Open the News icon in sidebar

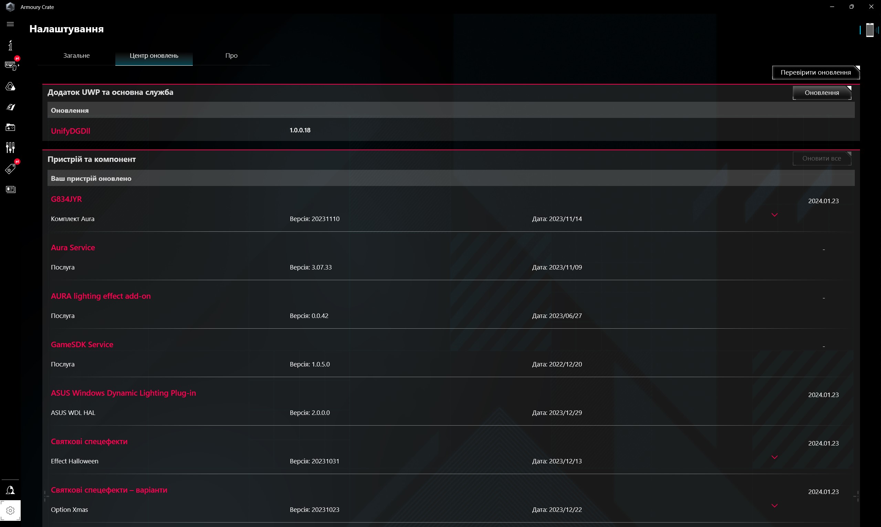pyautogui.click(x=10, y=189)
